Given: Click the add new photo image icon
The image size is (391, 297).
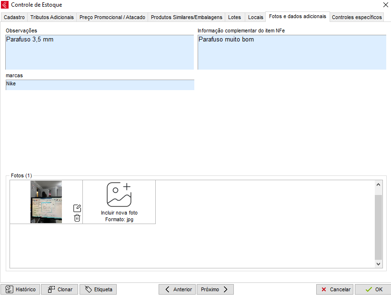Looking at the screenshot, I should point(119,195).
